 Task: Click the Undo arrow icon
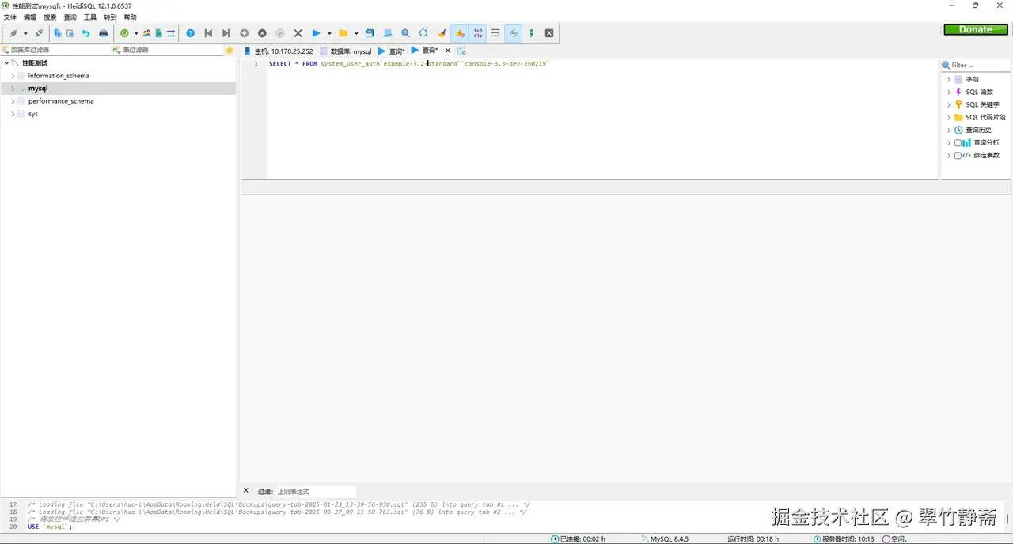85,33
